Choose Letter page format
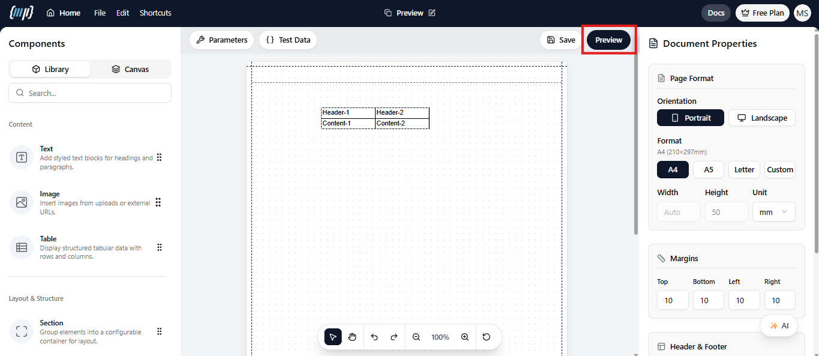The height and width of the screenshot is (356, 819). (x=745, y=169)
